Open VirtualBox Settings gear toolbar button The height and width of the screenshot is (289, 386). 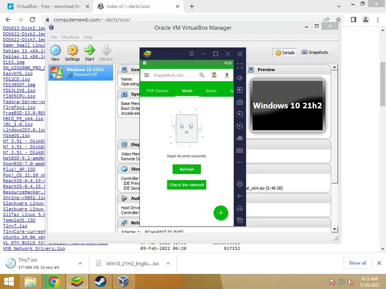[x=72, y=53]
